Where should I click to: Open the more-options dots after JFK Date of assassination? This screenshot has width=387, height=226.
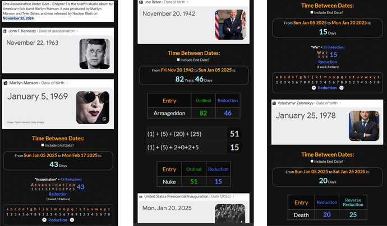click(77, 31)
